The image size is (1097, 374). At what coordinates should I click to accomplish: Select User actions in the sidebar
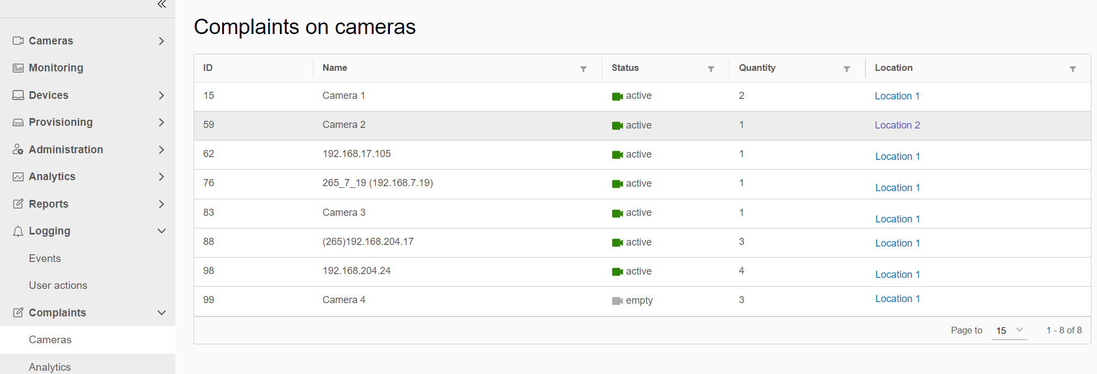point(58,286)
